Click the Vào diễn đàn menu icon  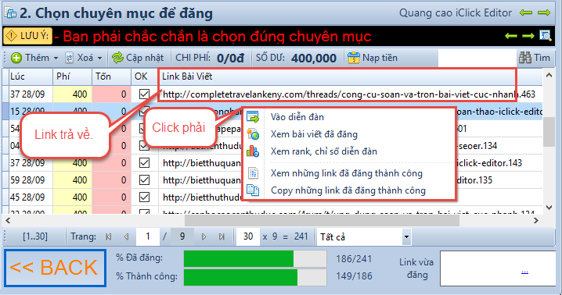point(253,117)
